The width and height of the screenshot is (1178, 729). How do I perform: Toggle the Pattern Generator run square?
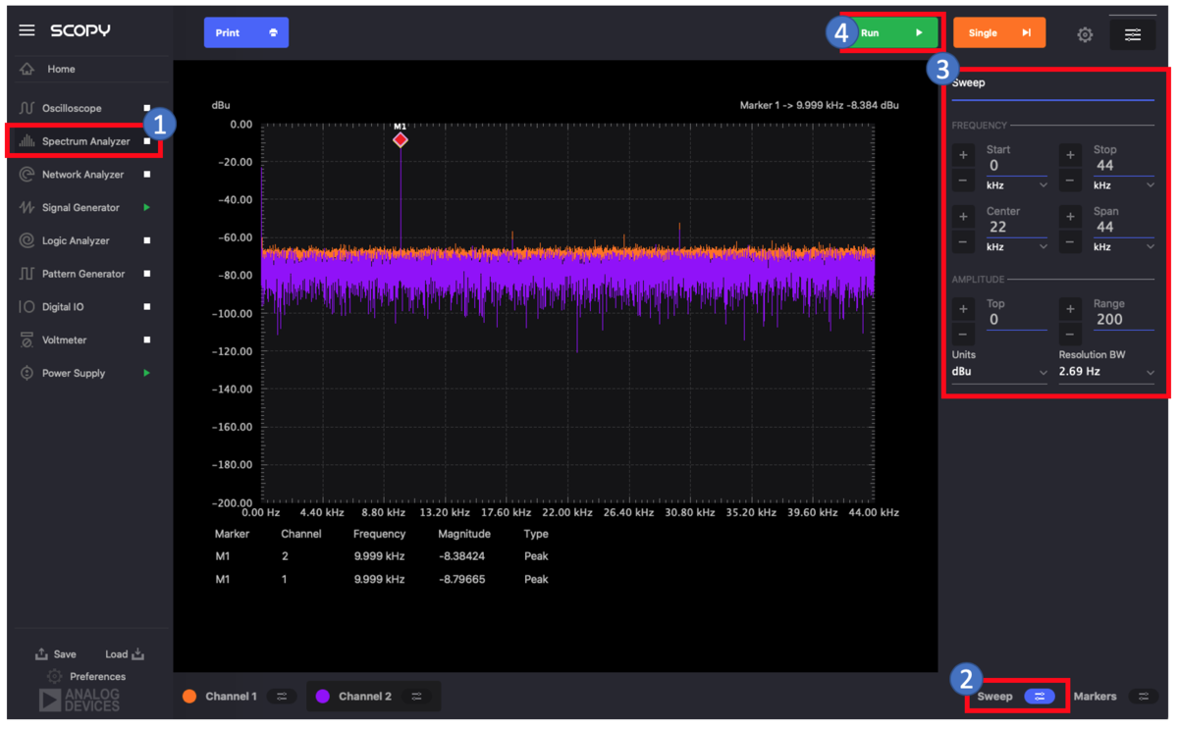point(147,274)
